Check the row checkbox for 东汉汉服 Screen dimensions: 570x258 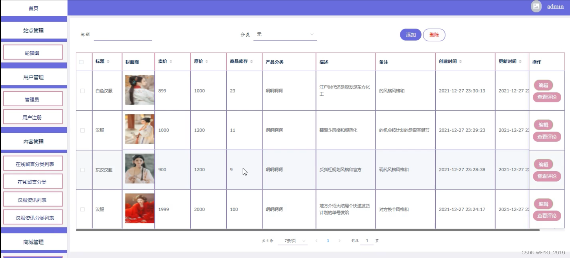point(82,170)
